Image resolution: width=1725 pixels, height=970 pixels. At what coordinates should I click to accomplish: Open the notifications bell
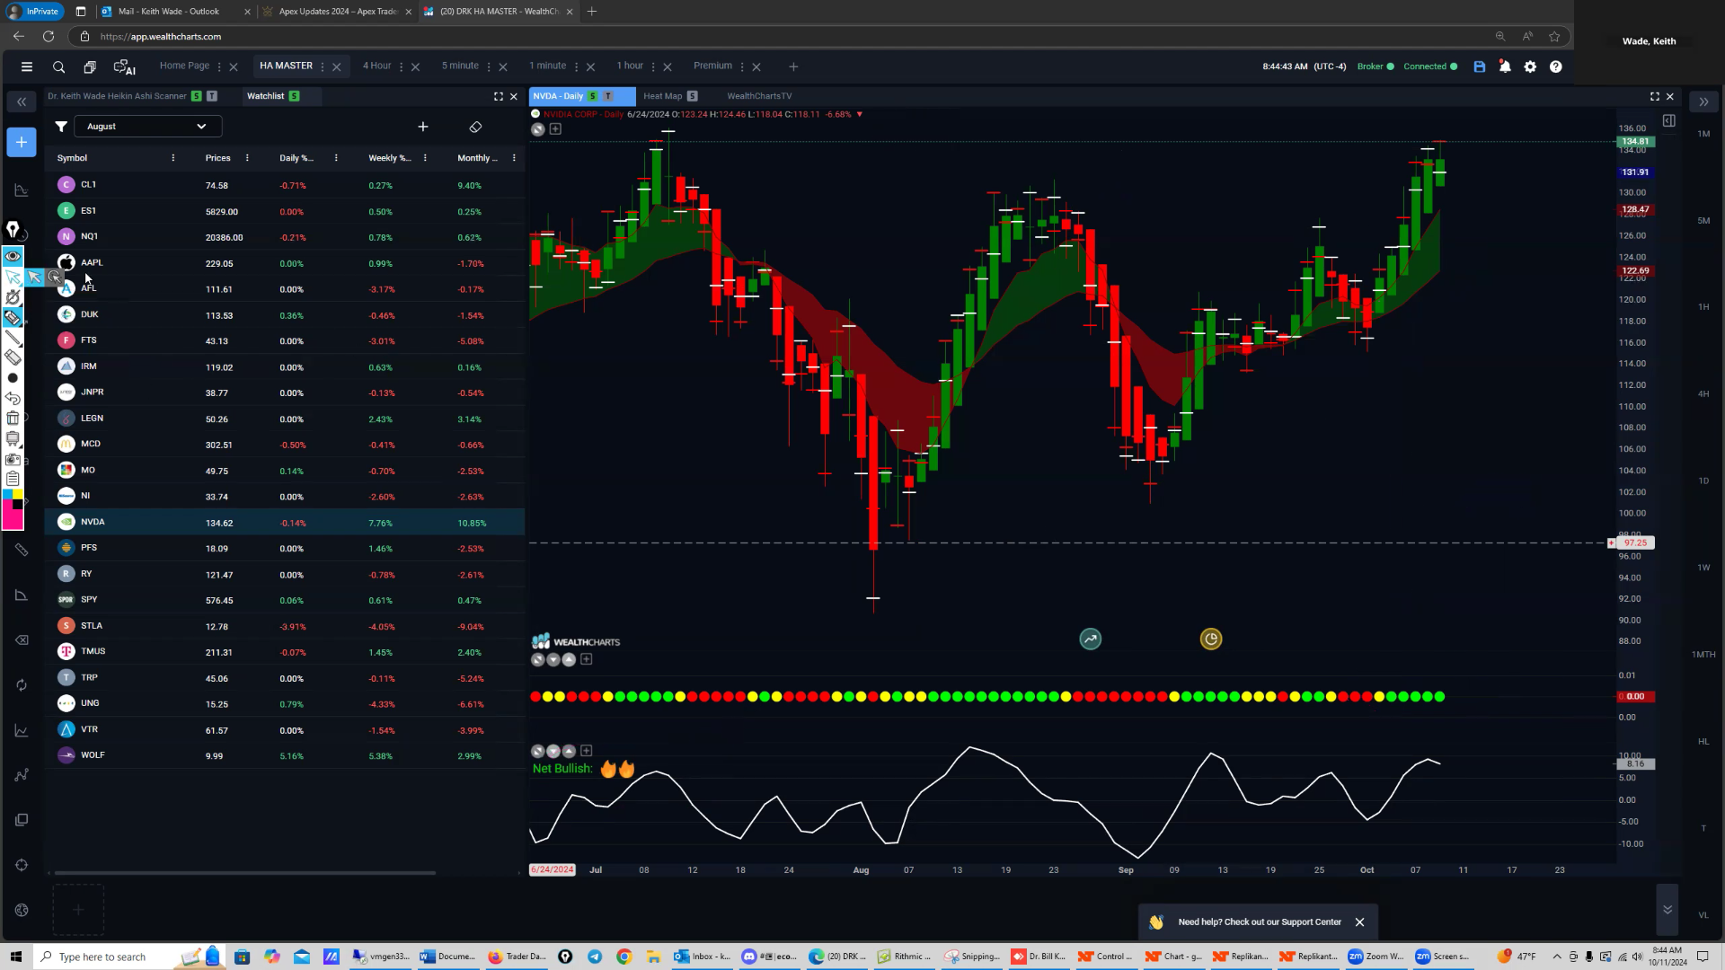[x=1505, y=66]
